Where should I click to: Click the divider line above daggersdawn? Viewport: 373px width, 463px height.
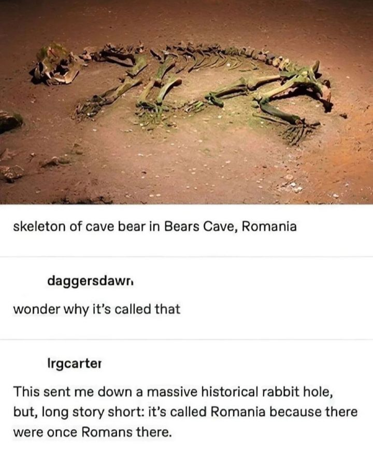pyautogui.click(x=187, y=257)
